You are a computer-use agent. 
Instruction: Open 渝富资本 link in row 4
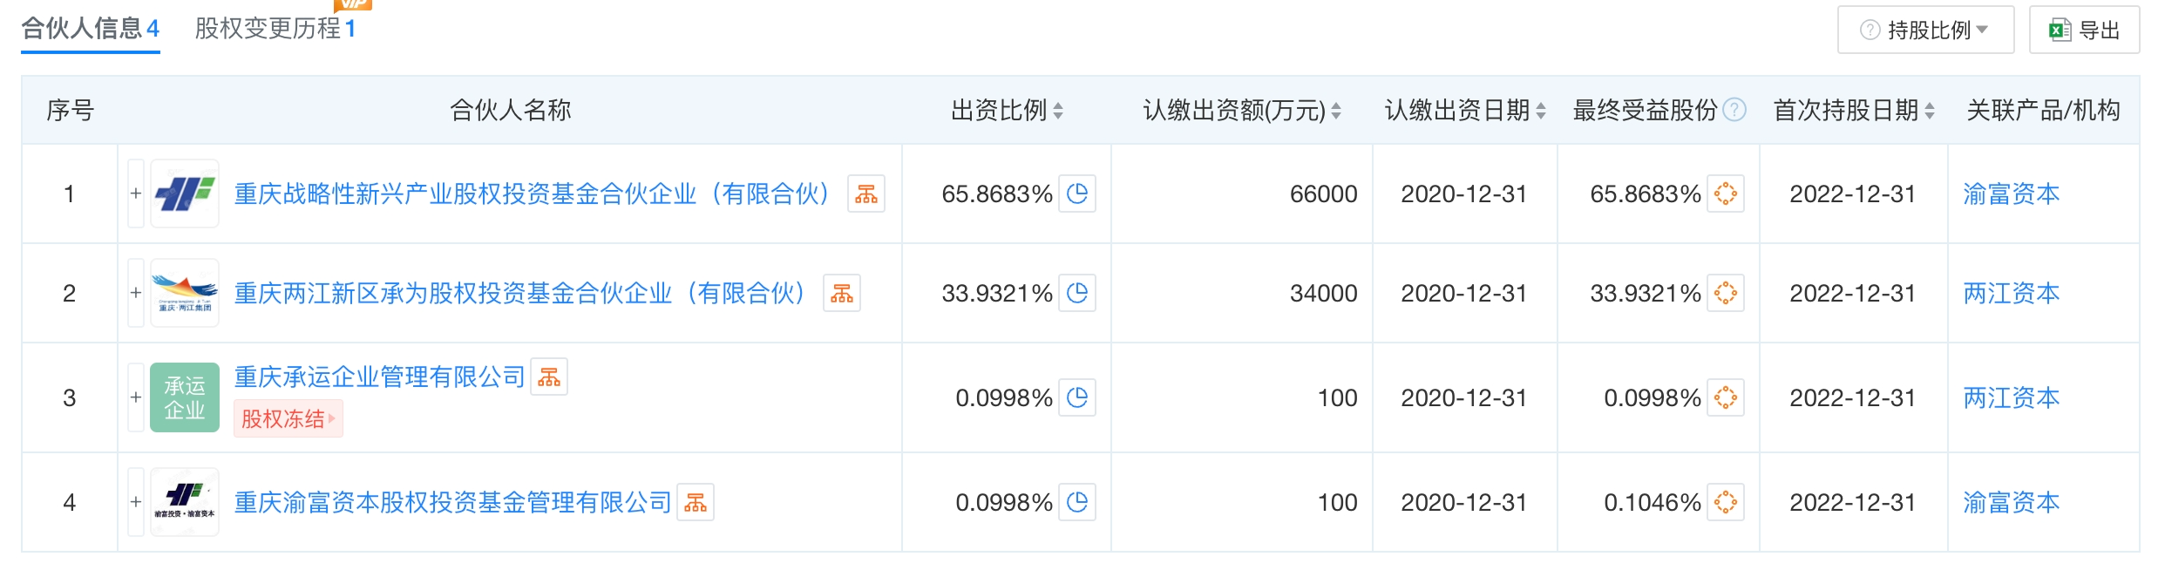point(2012,502)
